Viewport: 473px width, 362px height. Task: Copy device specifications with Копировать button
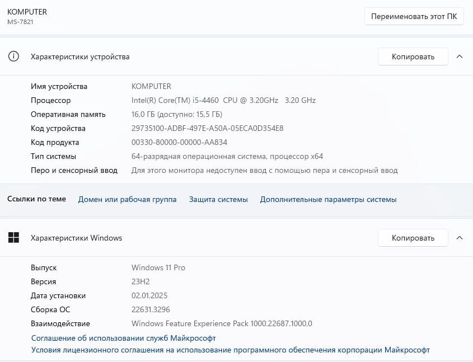click(413, 57)
